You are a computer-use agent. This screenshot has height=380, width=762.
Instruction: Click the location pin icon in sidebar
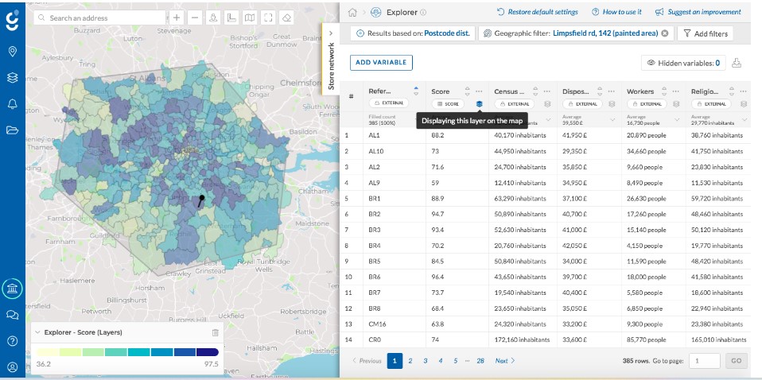[x=13, y=51]
